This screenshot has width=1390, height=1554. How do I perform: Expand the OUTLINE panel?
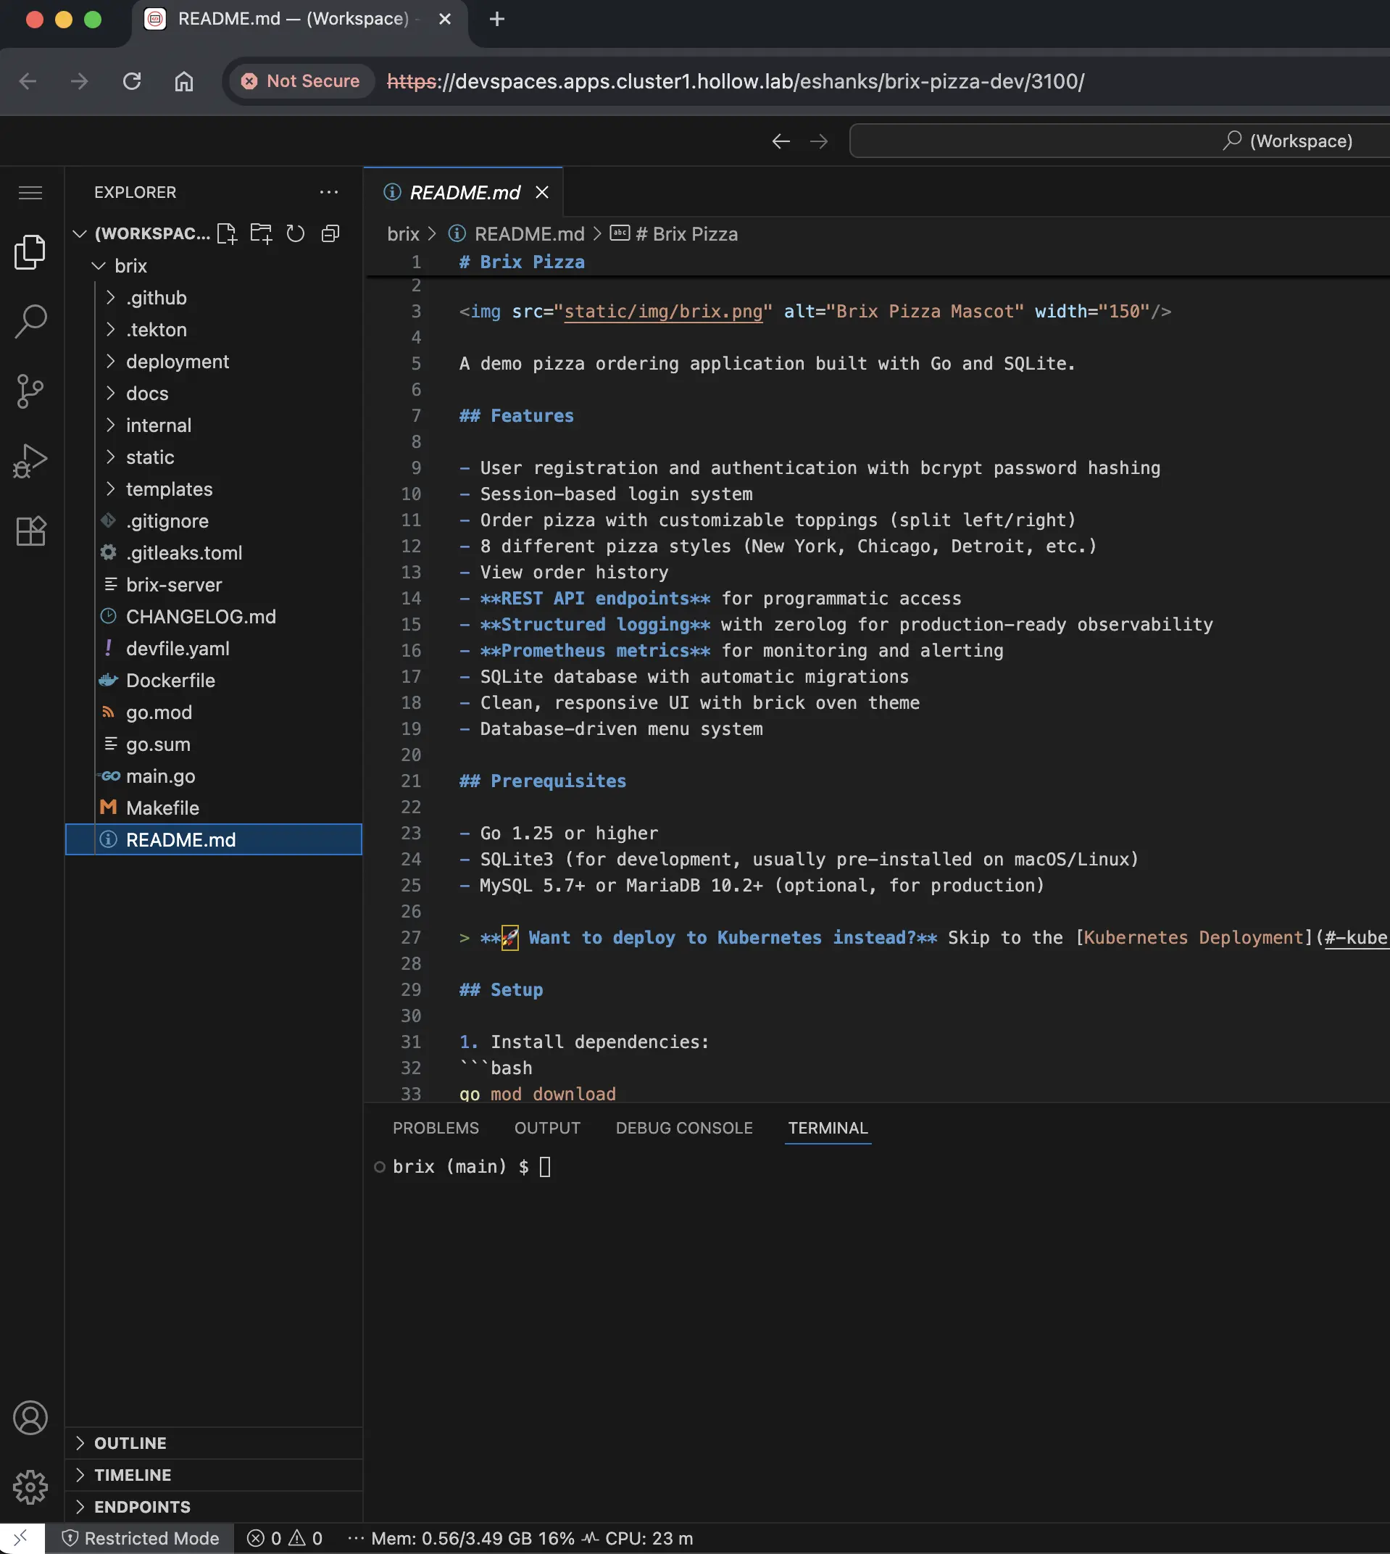click(x=214, y=1442)
